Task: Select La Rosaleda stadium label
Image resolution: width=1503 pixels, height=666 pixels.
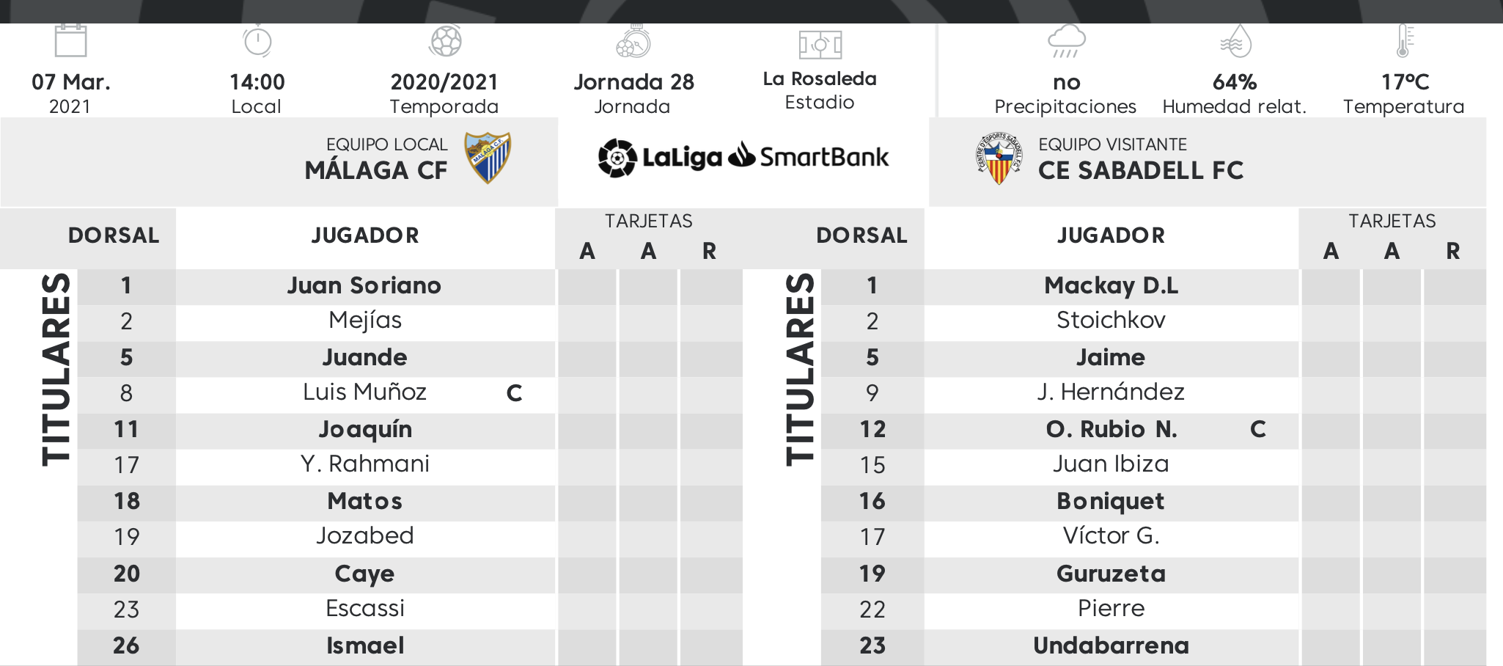Action: click(820, 79)
